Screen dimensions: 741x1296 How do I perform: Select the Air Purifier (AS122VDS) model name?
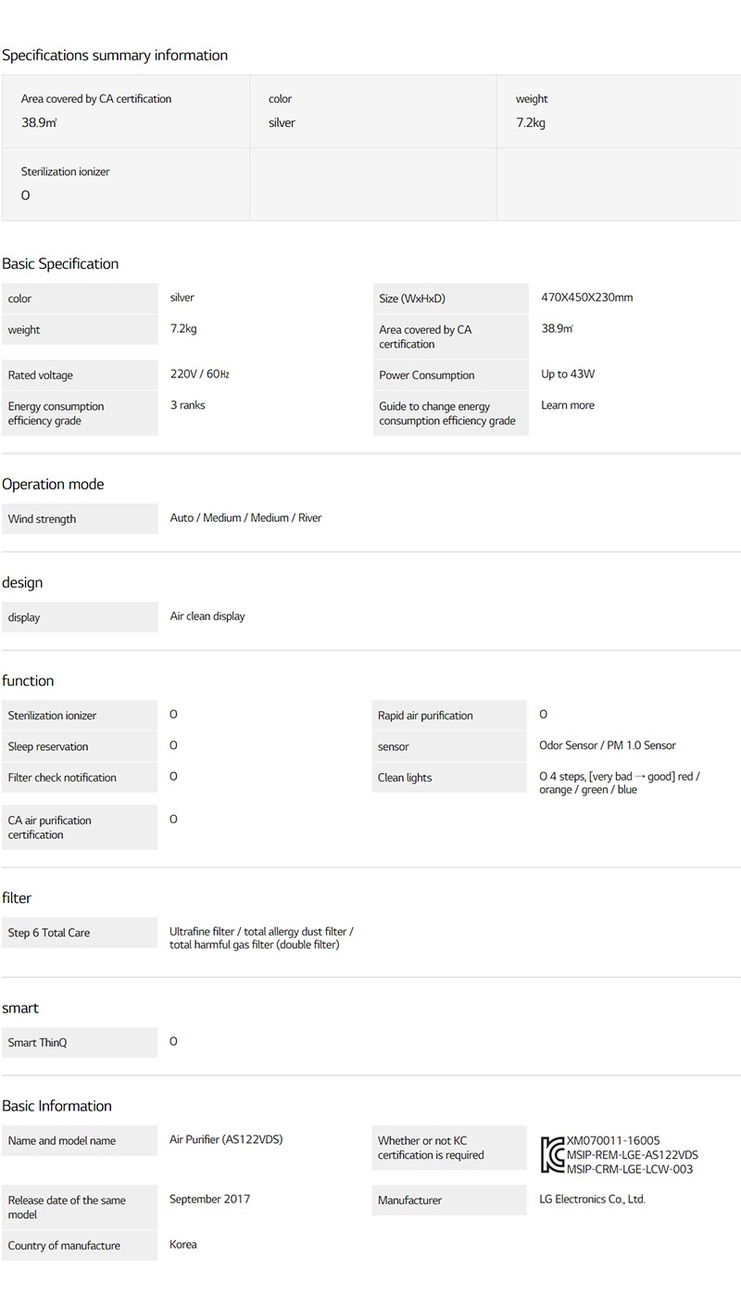[226, 1139]
